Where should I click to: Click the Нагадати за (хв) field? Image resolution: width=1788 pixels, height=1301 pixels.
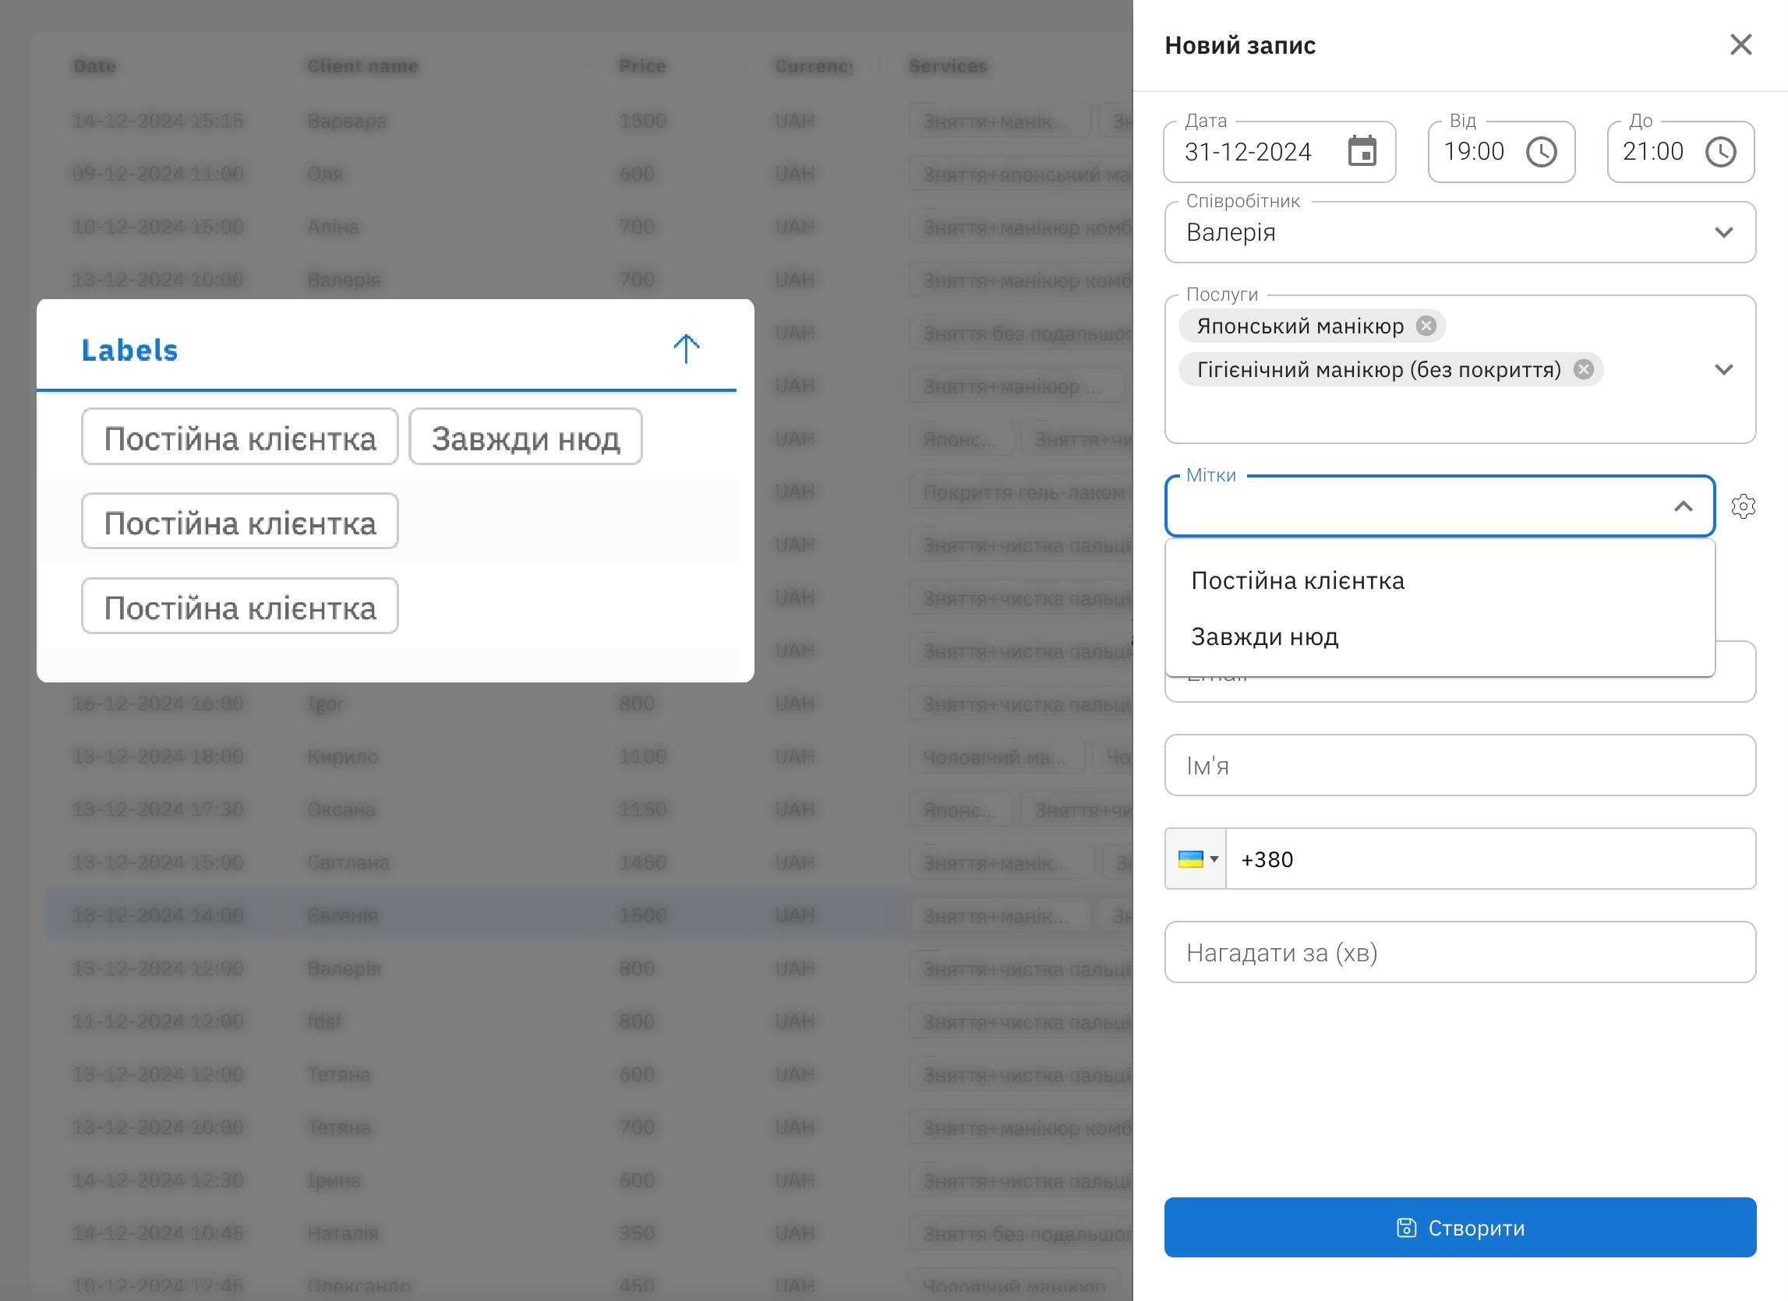point(1459,952)
